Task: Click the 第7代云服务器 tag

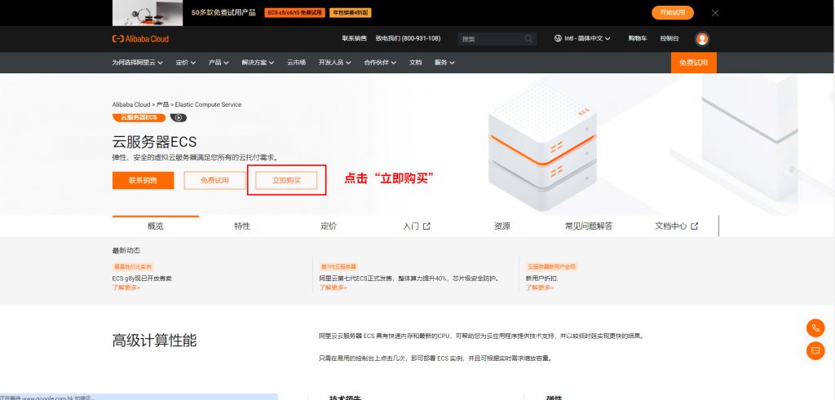Action: 338,266
